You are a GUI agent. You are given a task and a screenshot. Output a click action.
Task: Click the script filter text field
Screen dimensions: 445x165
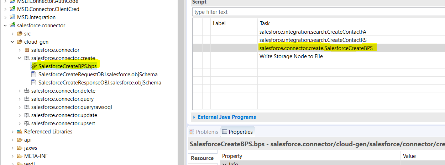[319, 12]
